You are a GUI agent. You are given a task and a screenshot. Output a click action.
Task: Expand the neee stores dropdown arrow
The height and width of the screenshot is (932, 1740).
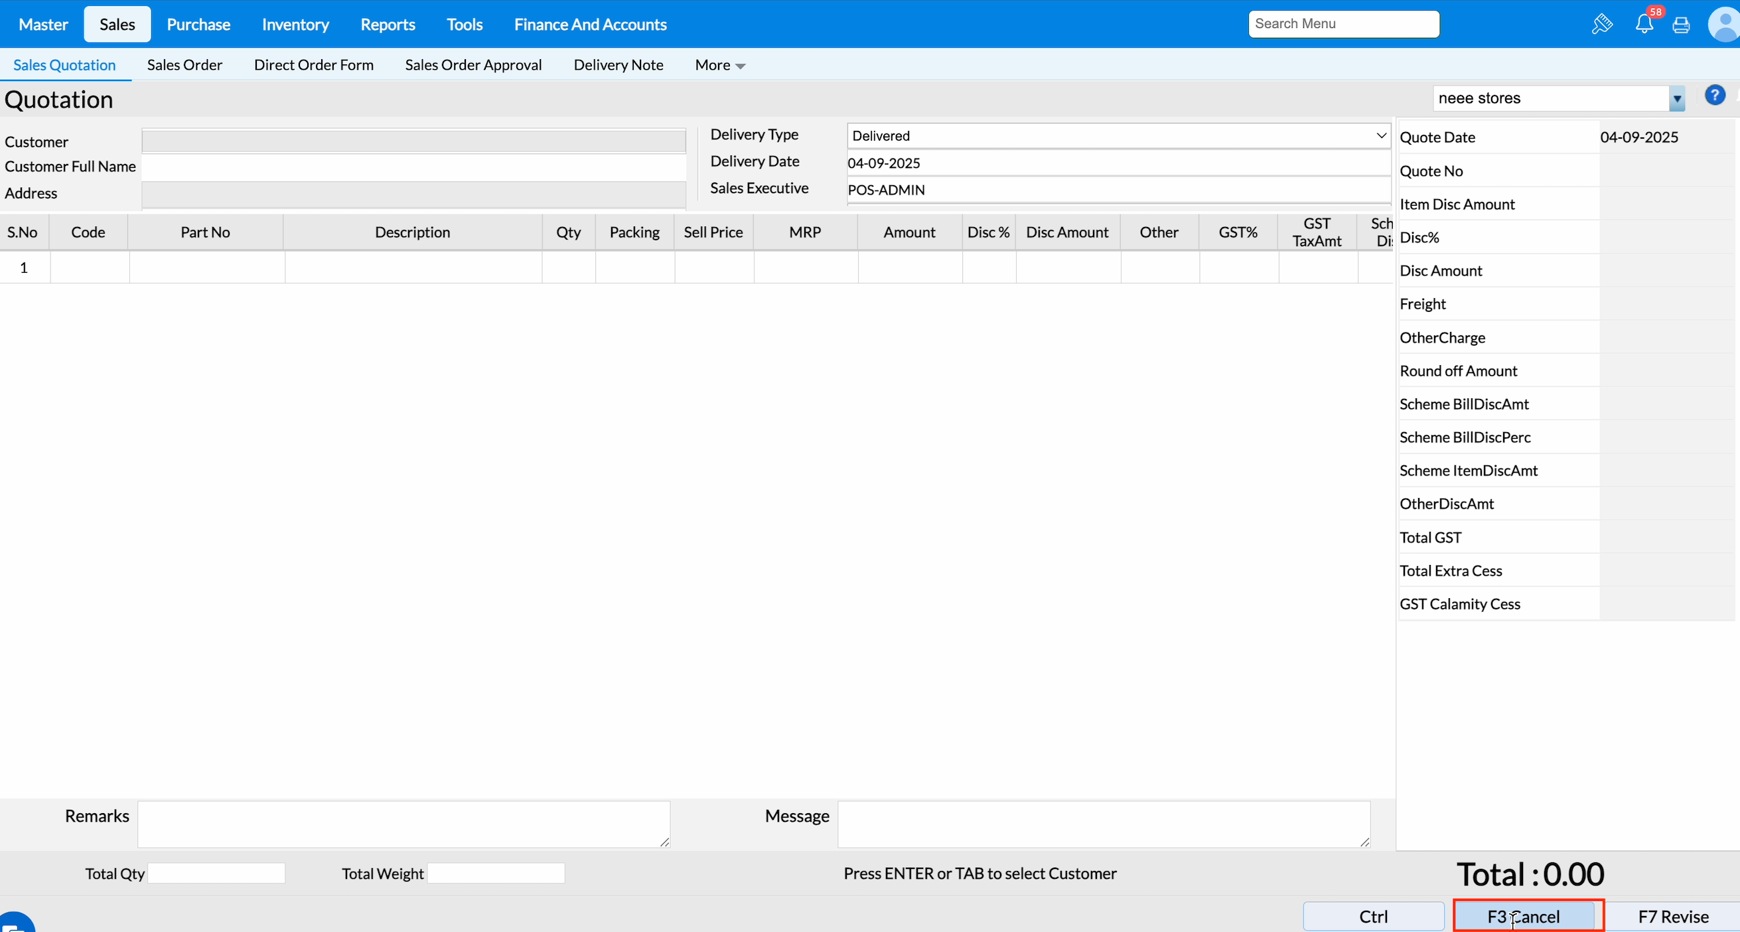tap(1677, 99)
